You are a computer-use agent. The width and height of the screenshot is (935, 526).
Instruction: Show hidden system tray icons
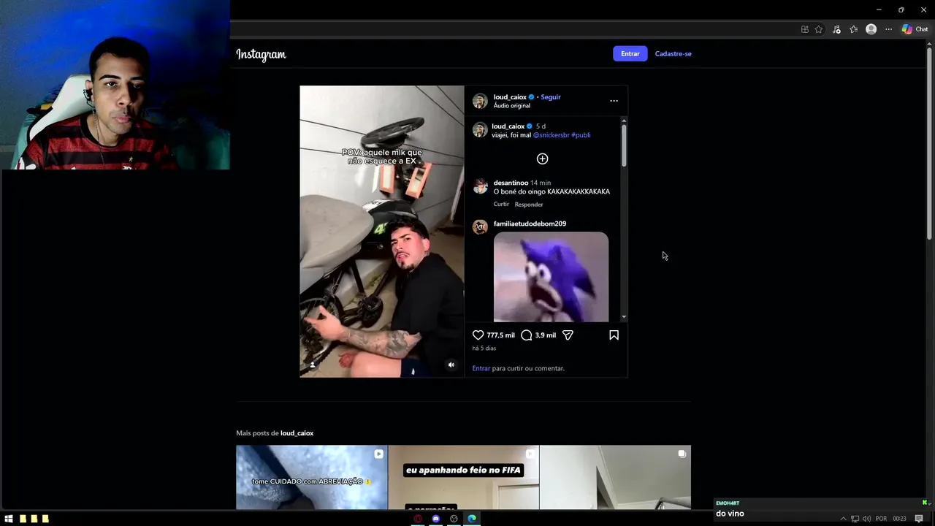pyautogui.click(x=843, y=519)
